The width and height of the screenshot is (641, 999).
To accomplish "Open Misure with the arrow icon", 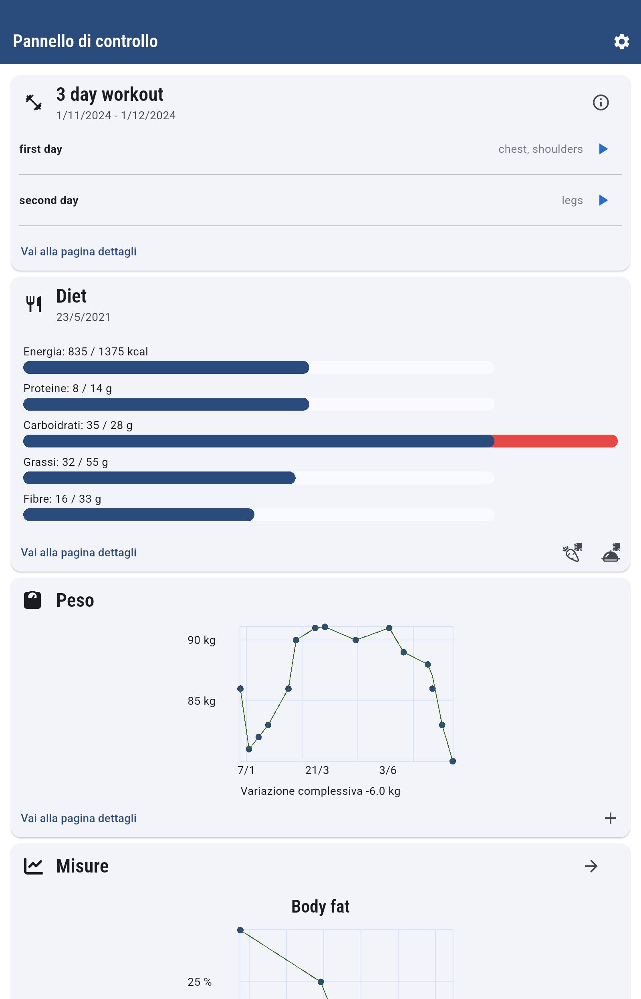I will (591, 867).
